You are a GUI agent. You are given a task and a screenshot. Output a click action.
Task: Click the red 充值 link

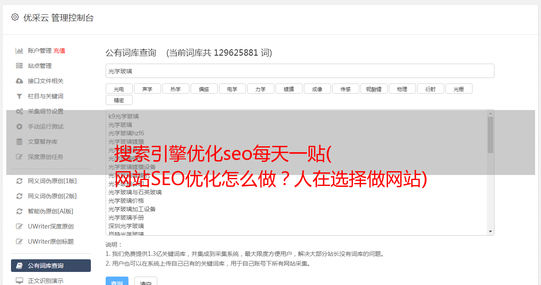coord(59,51)
